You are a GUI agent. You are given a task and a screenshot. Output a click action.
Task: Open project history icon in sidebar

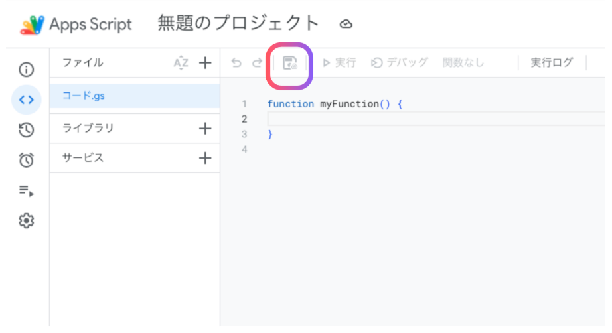[27, 131]
